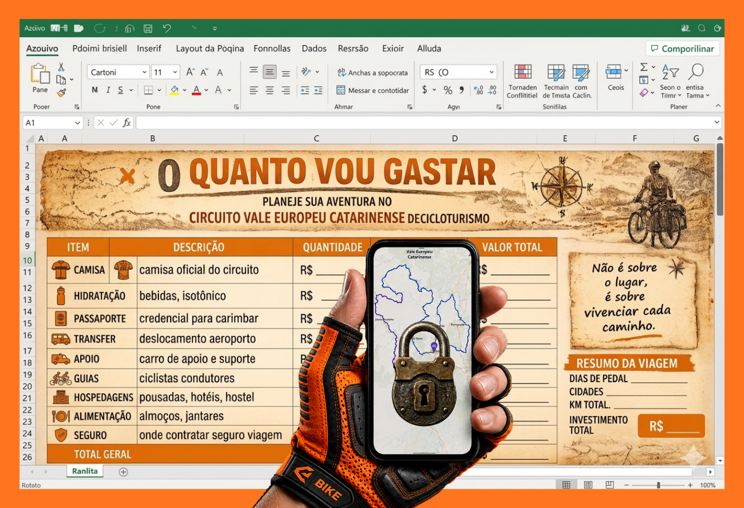
Task: Select the Cut scissors icon
Action: [61, 67]
